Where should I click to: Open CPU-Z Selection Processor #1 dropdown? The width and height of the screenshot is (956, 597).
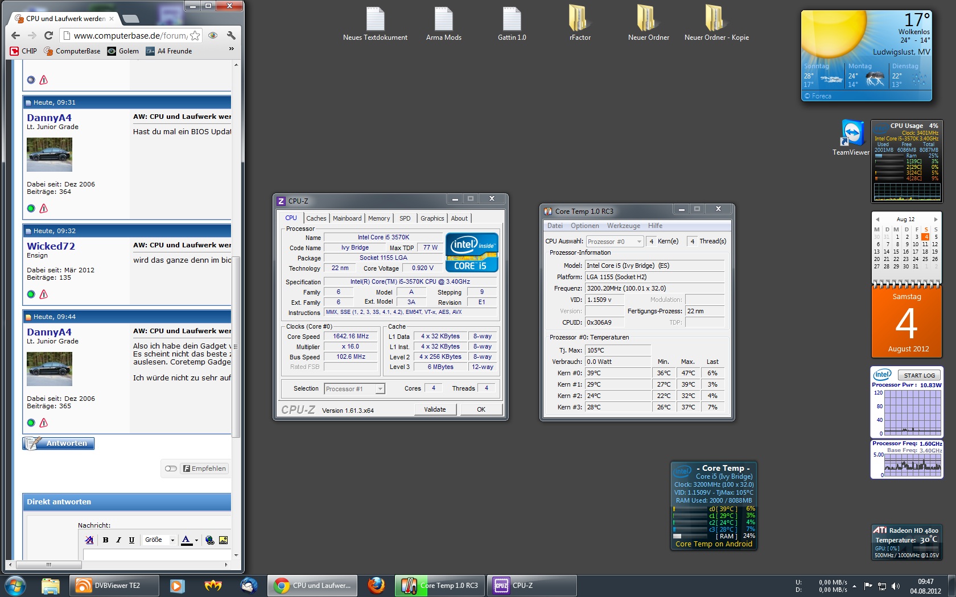point(355,389)
